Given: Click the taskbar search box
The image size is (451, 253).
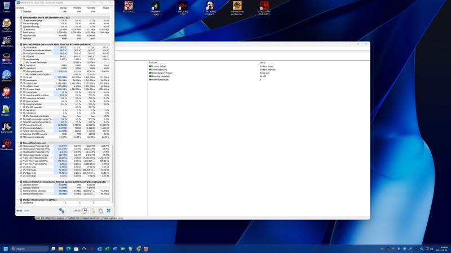Looking at the screenshot, I should [x=25, y=248].
